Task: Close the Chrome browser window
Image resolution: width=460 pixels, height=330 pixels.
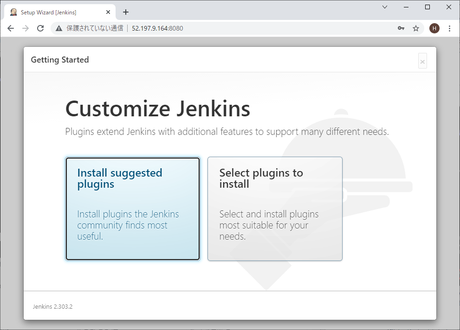Action: point(449,7)
